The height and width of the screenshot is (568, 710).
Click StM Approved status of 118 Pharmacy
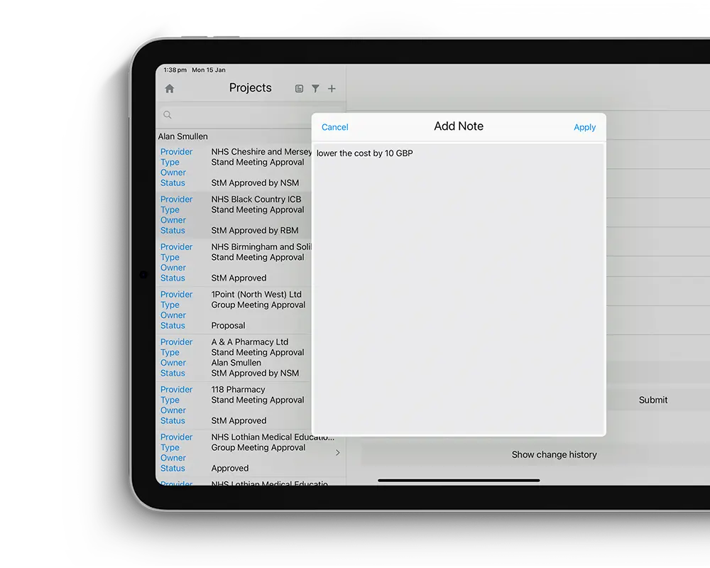point(239,421)
